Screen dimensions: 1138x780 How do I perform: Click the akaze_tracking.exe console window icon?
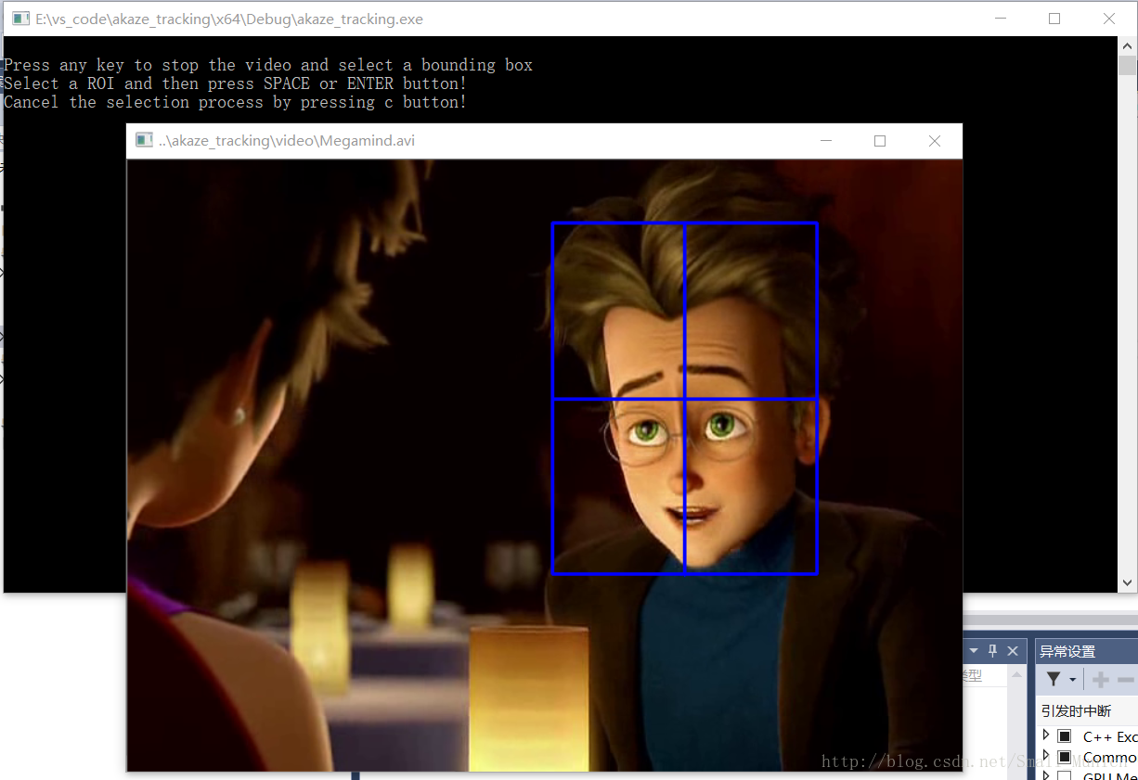coord(20,19)
